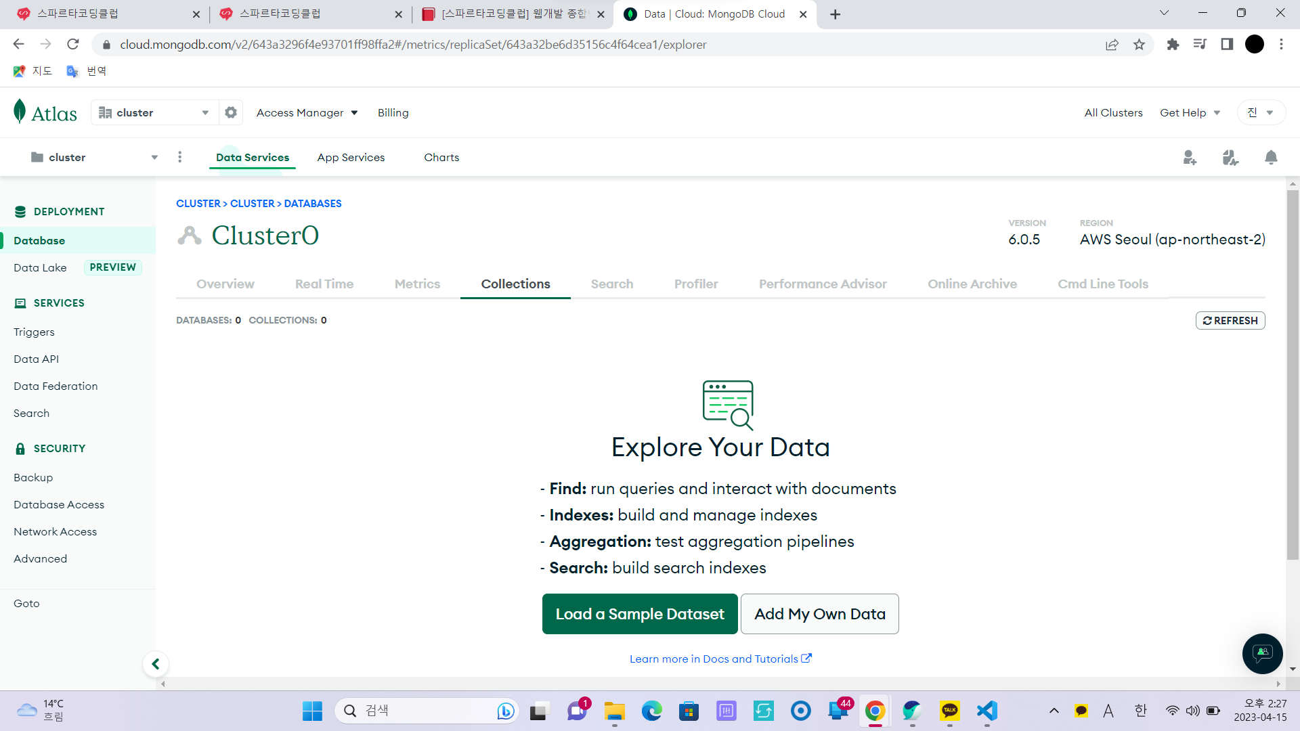Open Chrome's three-dot menu
1300x731 pixels.
1281,45
